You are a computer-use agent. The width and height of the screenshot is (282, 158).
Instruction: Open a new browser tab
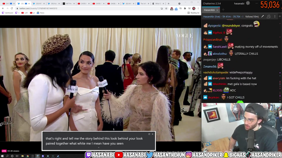(x=168, y=4)
